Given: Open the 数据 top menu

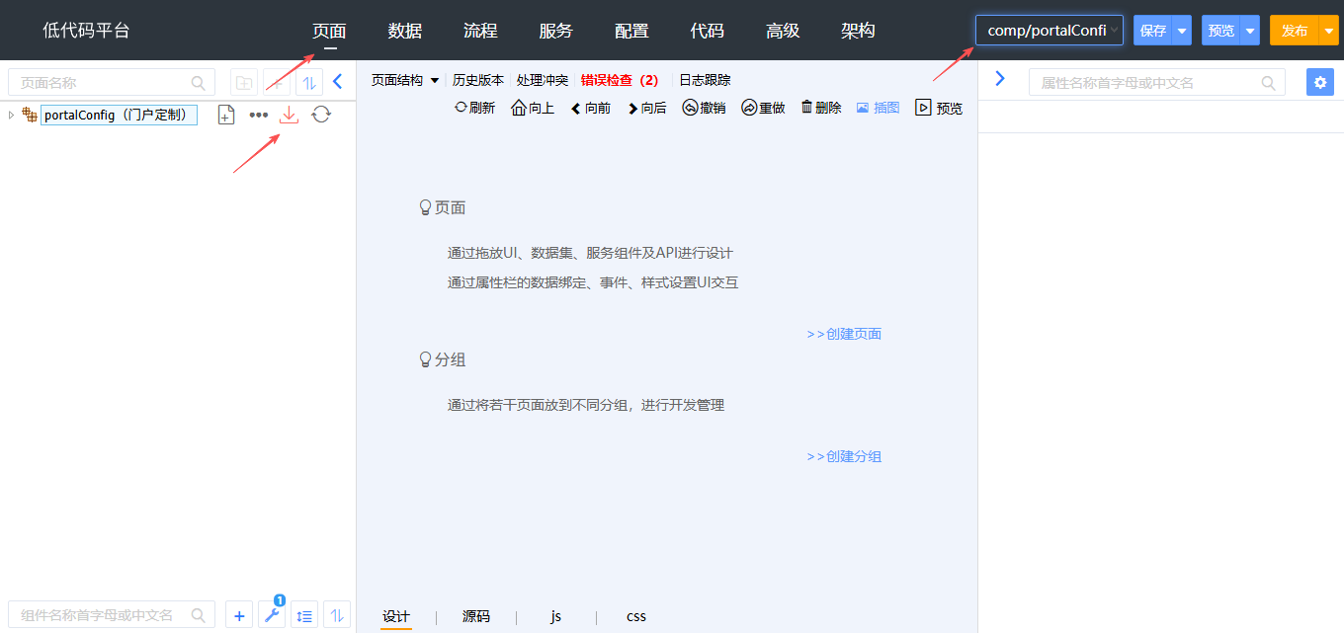Looking at the screenshot, I should pos(405,31).
